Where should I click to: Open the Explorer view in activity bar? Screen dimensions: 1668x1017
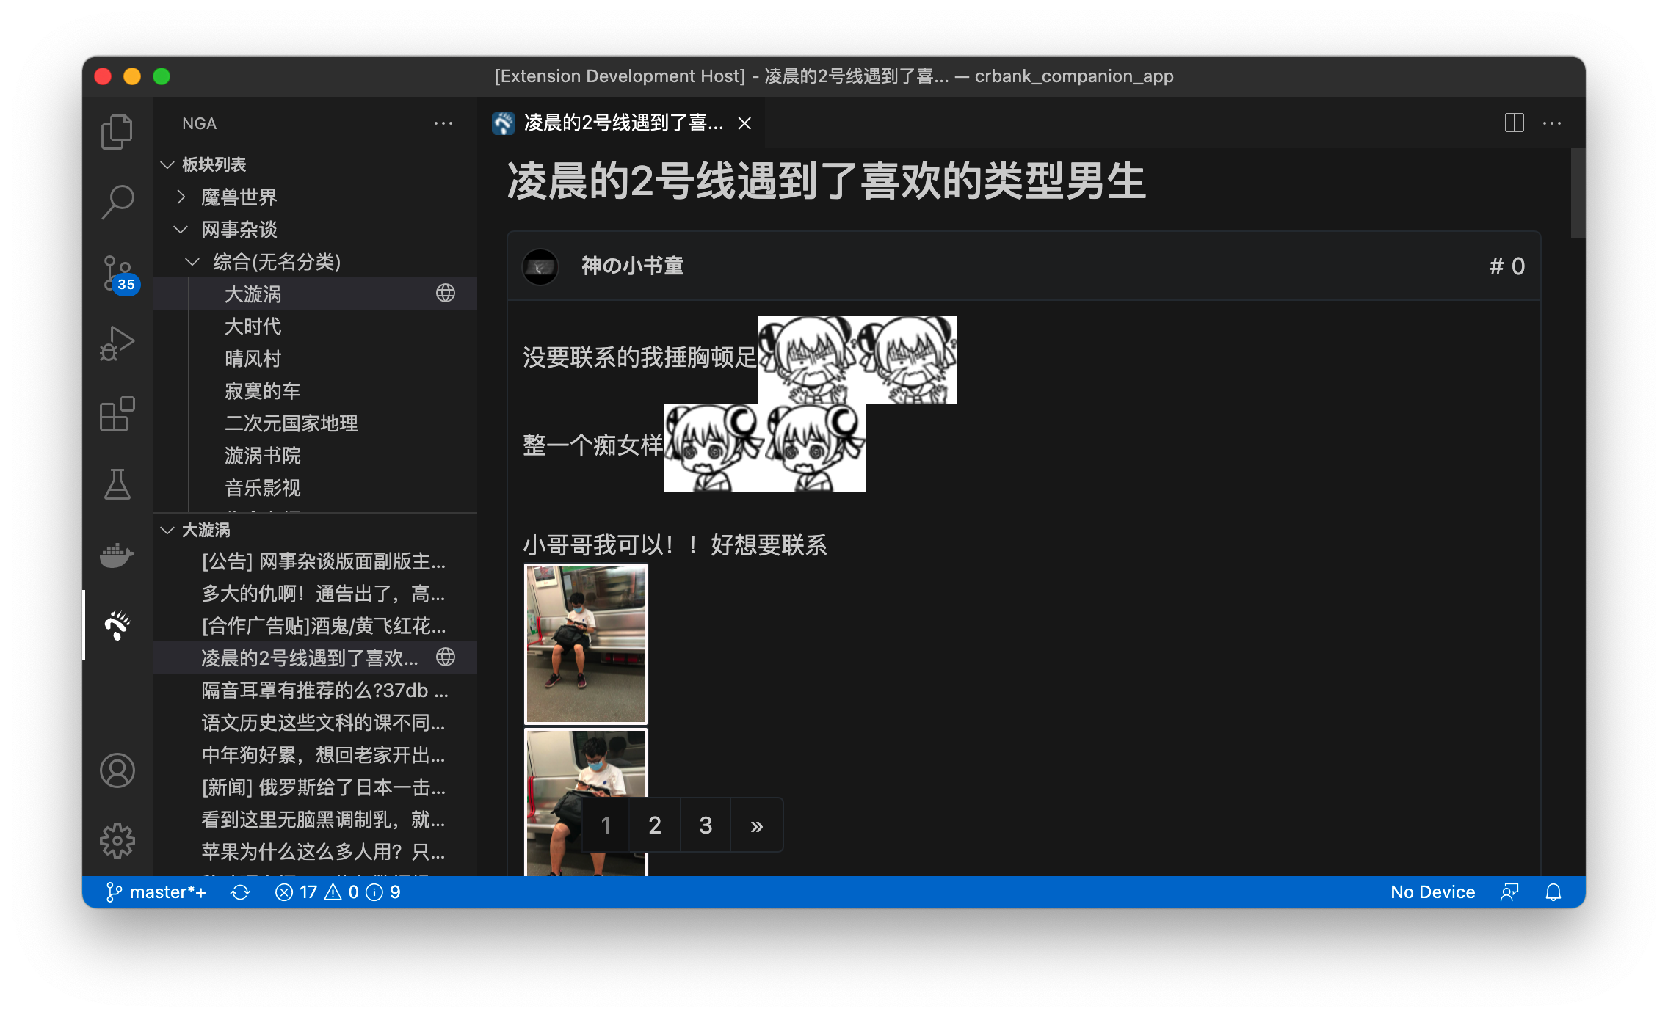[117, 132]
